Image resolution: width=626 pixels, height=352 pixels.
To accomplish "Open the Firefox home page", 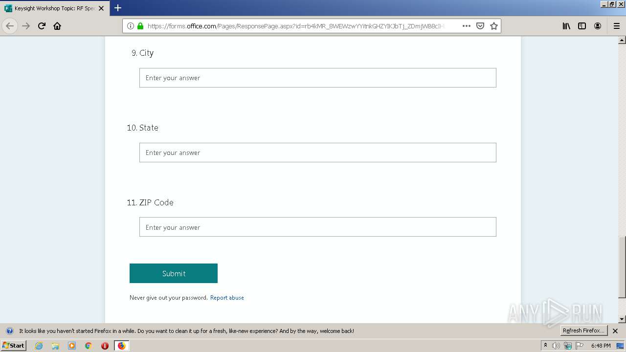I will click(x=57, y=26).
